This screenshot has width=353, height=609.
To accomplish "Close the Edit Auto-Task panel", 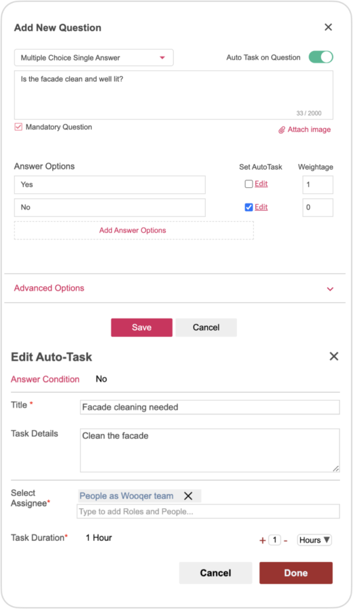I will click(x=333, y=356).
